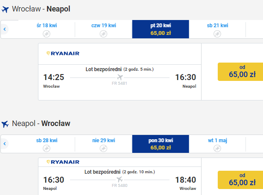Click the airplane icon beside Neapol - Wrocław heading
The width and height of the screenshot is (263, 195).
tap(5, 124)
